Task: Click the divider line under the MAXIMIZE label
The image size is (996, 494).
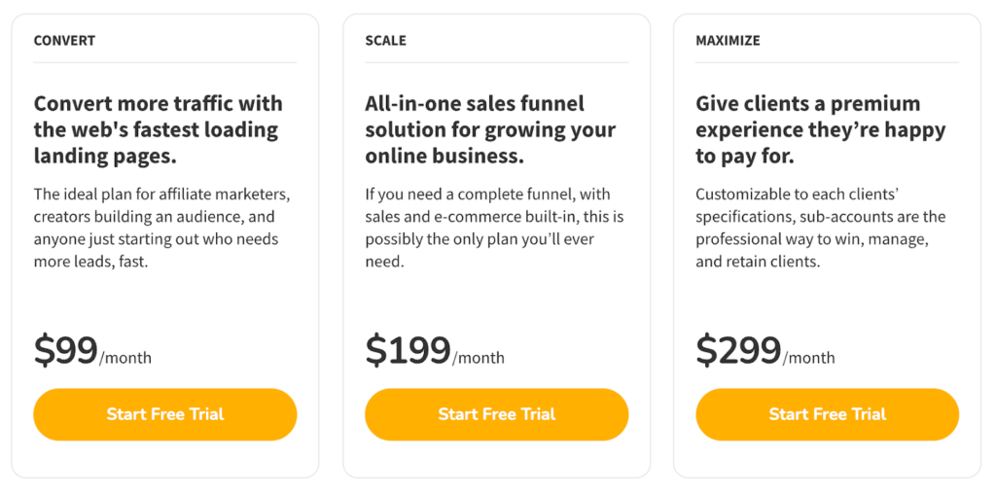Action: pyautogui.click(x=827, y=63)
